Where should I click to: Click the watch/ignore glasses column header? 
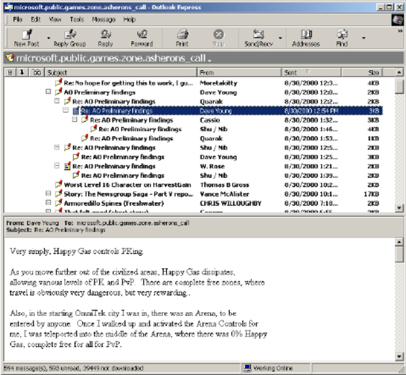pyautogui.click(x=37, y=73)
